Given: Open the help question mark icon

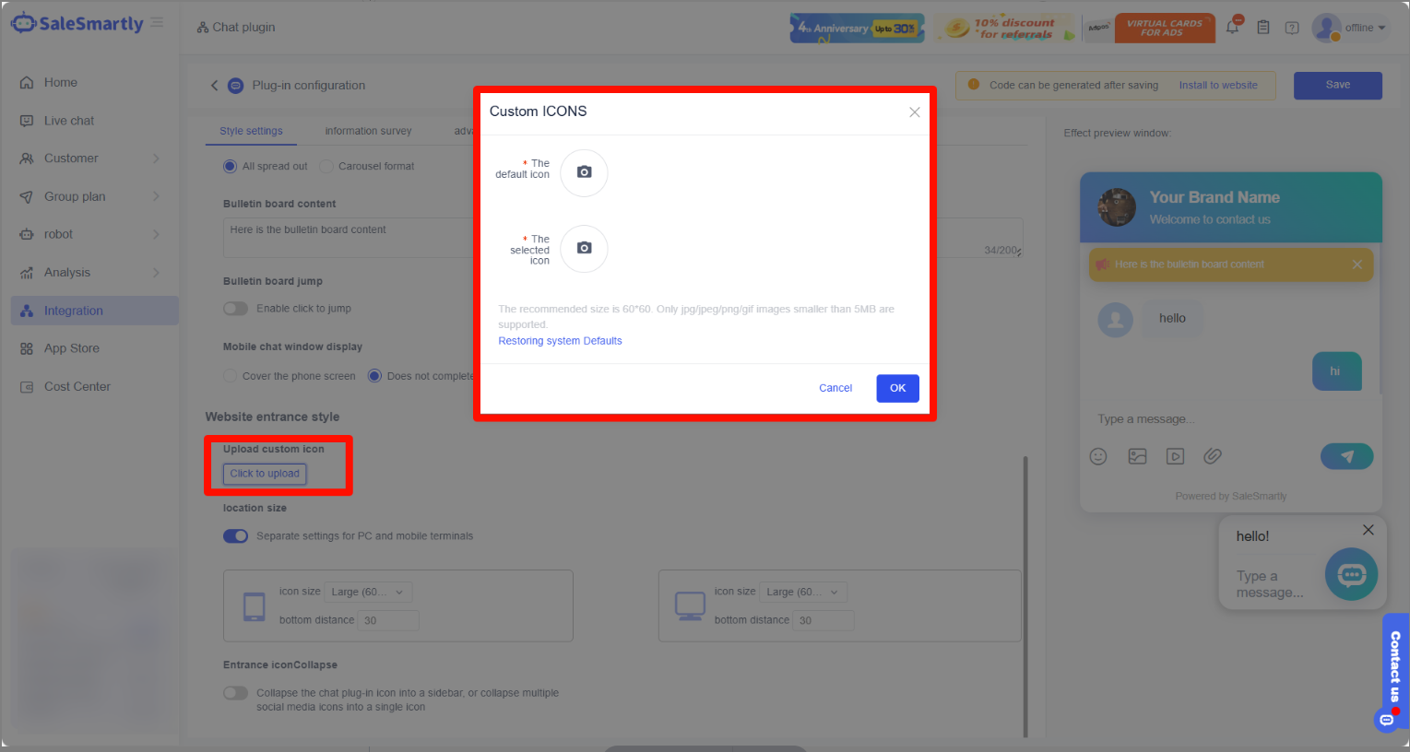Looking at the screenshot, I should tap(1292, 28).
